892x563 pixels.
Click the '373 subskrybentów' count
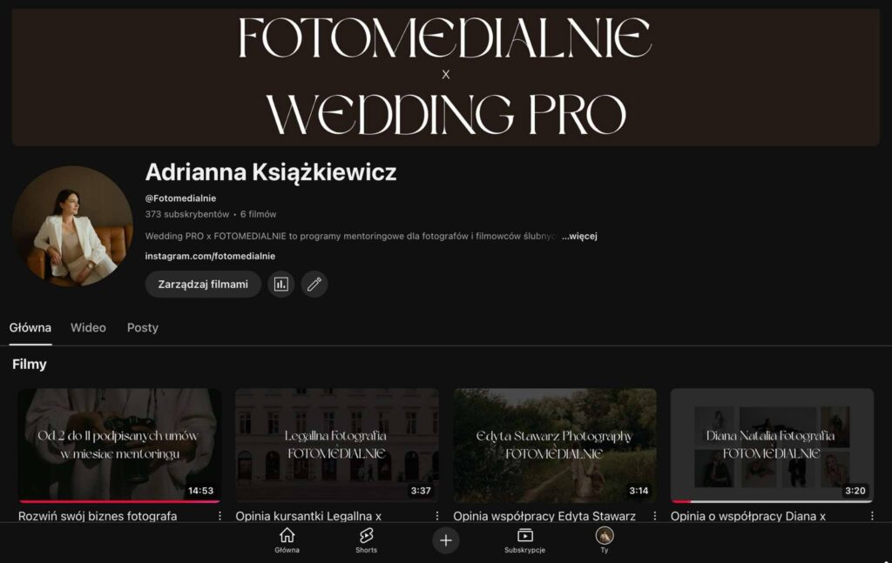187,214
